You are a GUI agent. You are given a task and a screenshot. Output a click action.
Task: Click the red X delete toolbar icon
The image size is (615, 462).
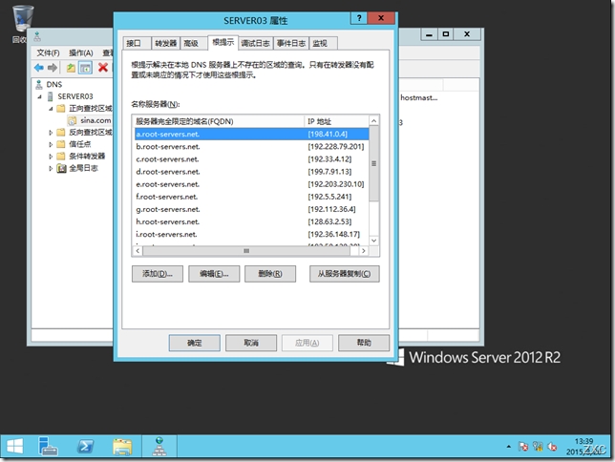103,68
